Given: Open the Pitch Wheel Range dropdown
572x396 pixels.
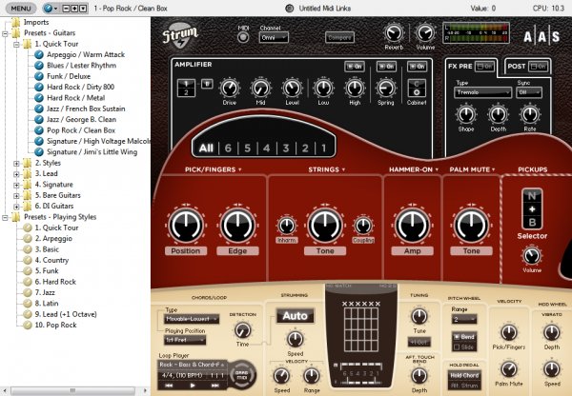Looking at the screenshot, I should pyautogui.click(x=464, y=320).
